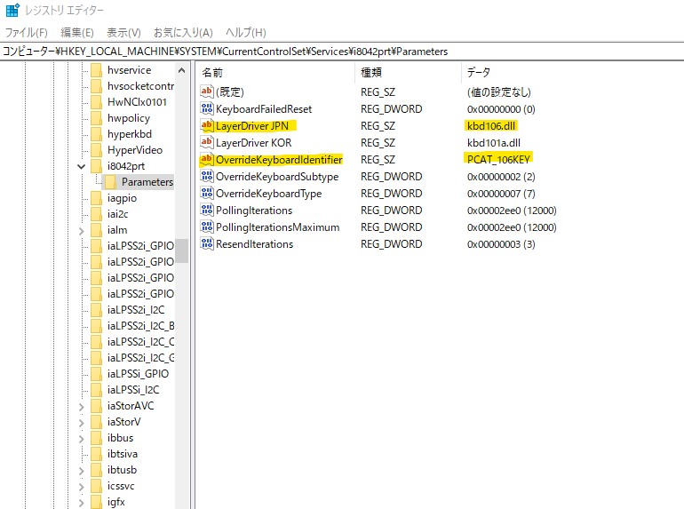
Task: Click the LayerDriver JPN string value icon
Action: (207, 126)
